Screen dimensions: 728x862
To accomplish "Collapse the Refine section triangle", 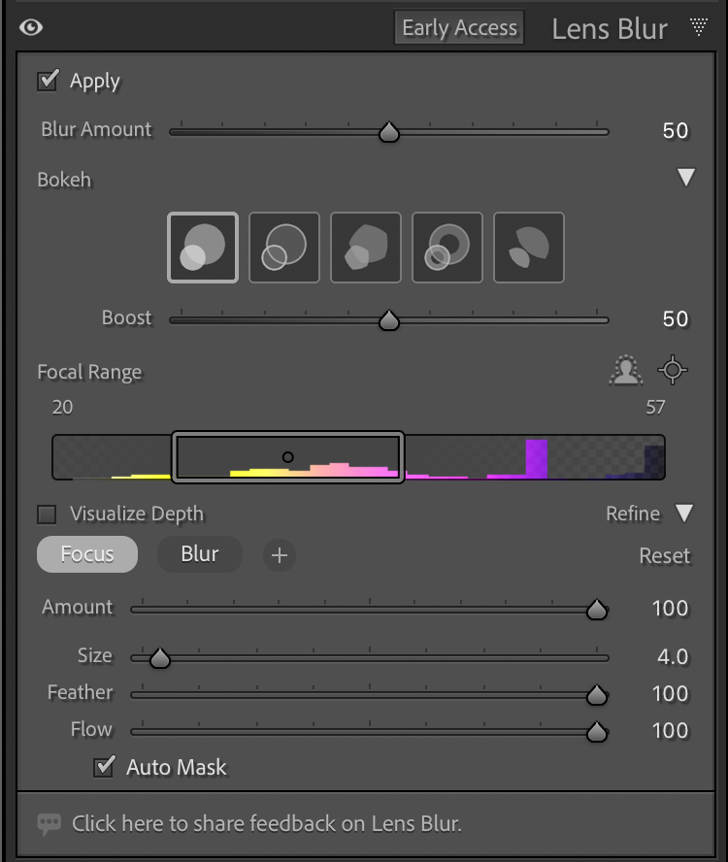I will [685, 514].
